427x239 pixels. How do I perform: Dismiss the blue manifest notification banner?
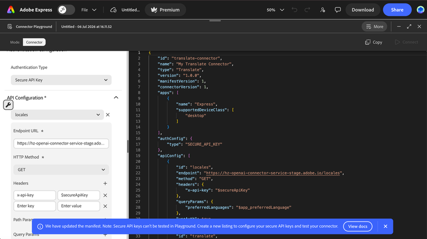click(385, 226)
